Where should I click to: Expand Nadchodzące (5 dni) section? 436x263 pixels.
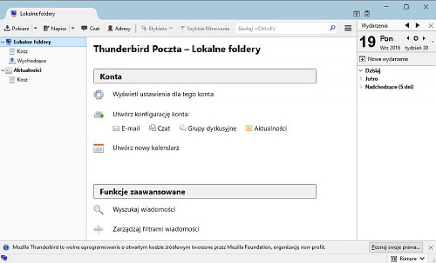tap(361, 87)
